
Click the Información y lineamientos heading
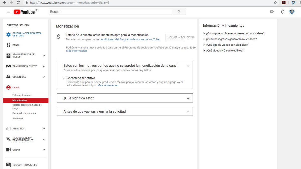pos(223,26)
